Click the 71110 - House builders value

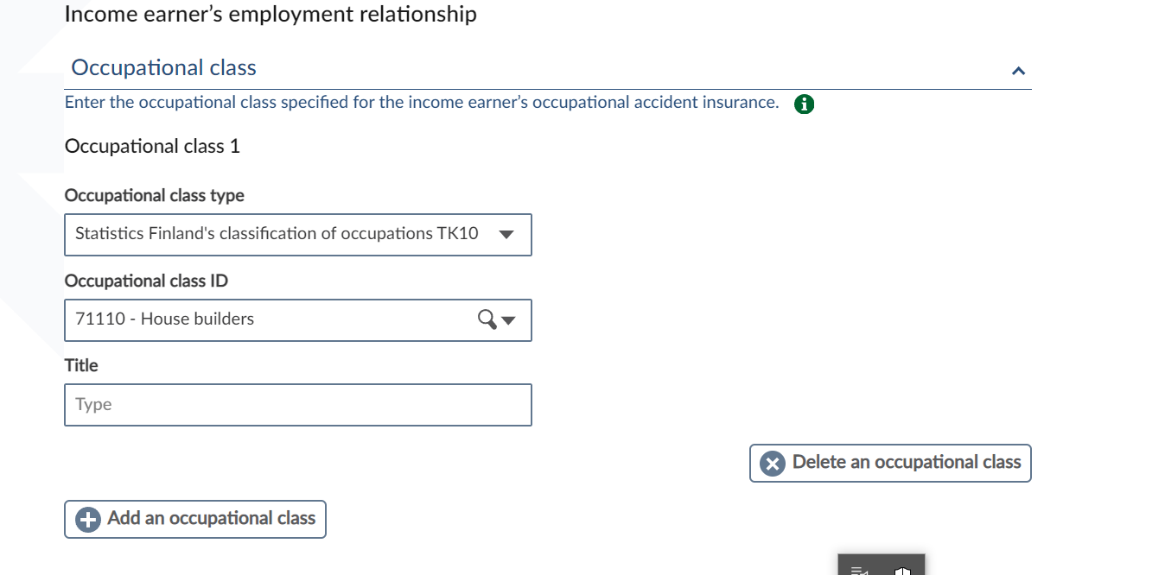pos(165,319)
